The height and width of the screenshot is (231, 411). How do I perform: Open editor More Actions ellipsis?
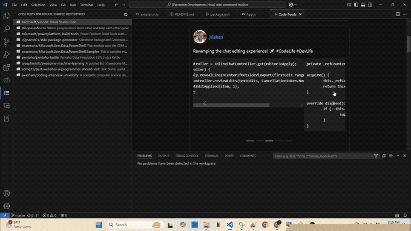click(405, 14)
